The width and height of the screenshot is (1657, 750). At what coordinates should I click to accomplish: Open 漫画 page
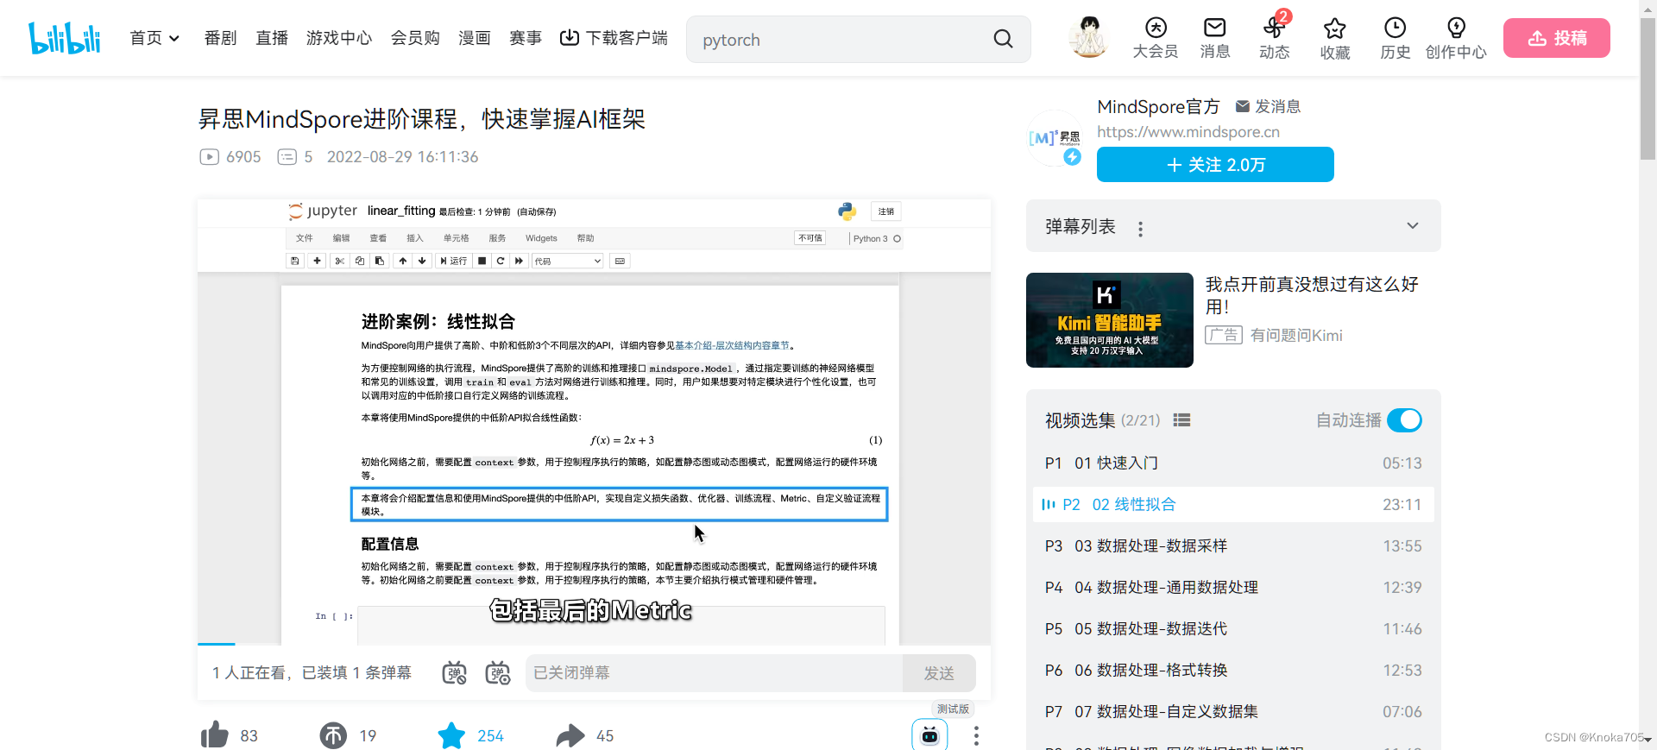tap(475, 38)
